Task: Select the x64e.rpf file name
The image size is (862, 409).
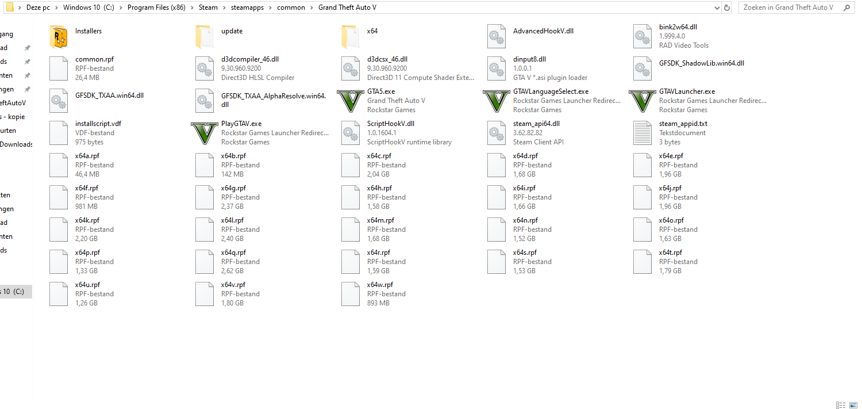Action: 671,156
